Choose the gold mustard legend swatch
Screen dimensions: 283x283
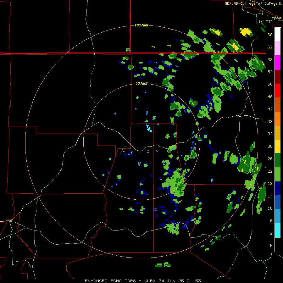pos(278,133)
